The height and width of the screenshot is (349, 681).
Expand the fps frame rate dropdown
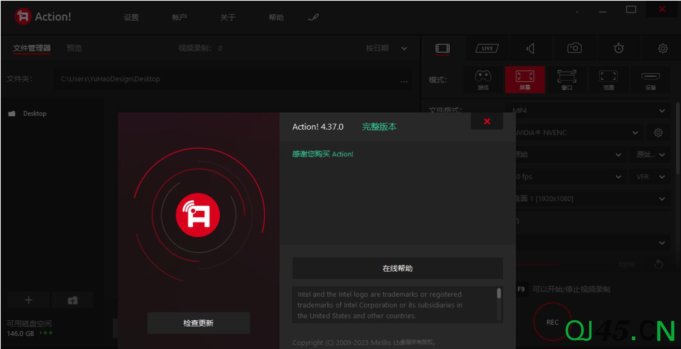(571, 177)
